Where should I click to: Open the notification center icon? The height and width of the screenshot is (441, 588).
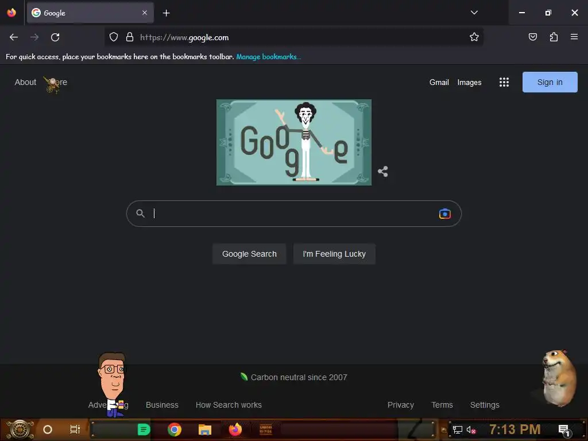pos(564,430)
